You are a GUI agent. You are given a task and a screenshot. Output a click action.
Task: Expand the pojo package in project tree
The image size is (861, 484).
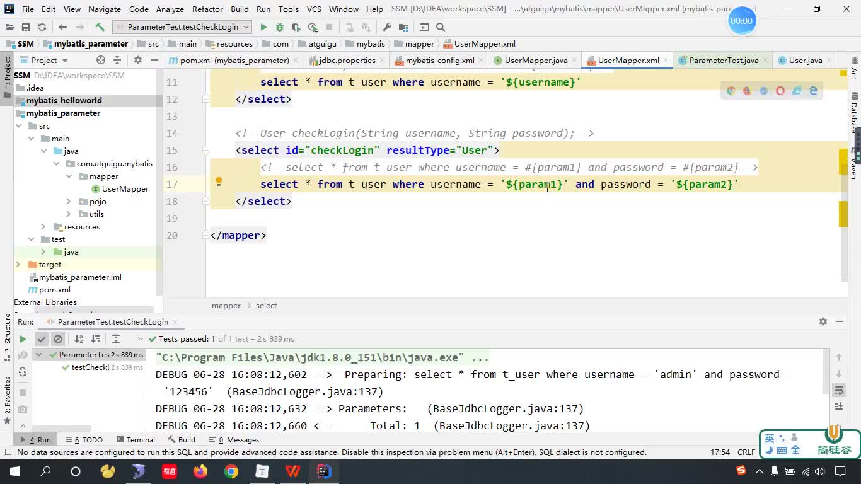(x=69, y=202)
